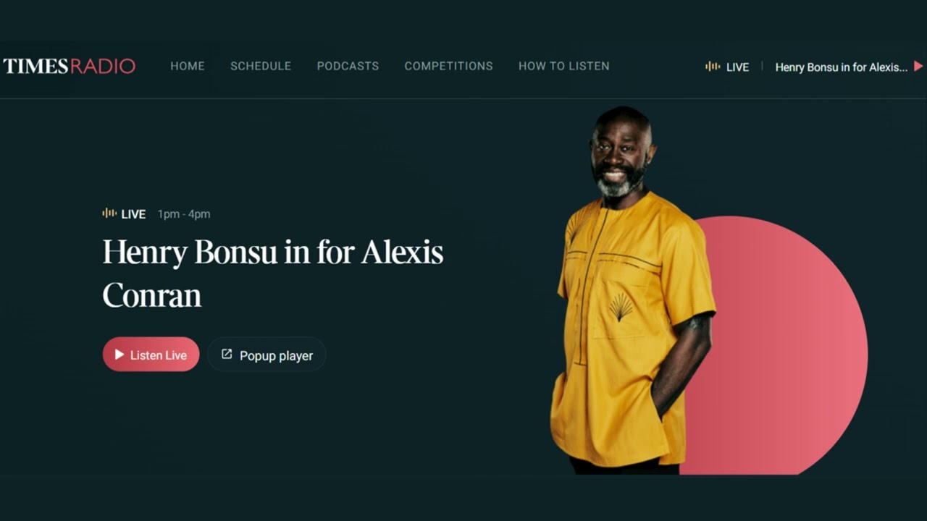Click the external window icon in Popup player
927x521 pixels.
227,355
